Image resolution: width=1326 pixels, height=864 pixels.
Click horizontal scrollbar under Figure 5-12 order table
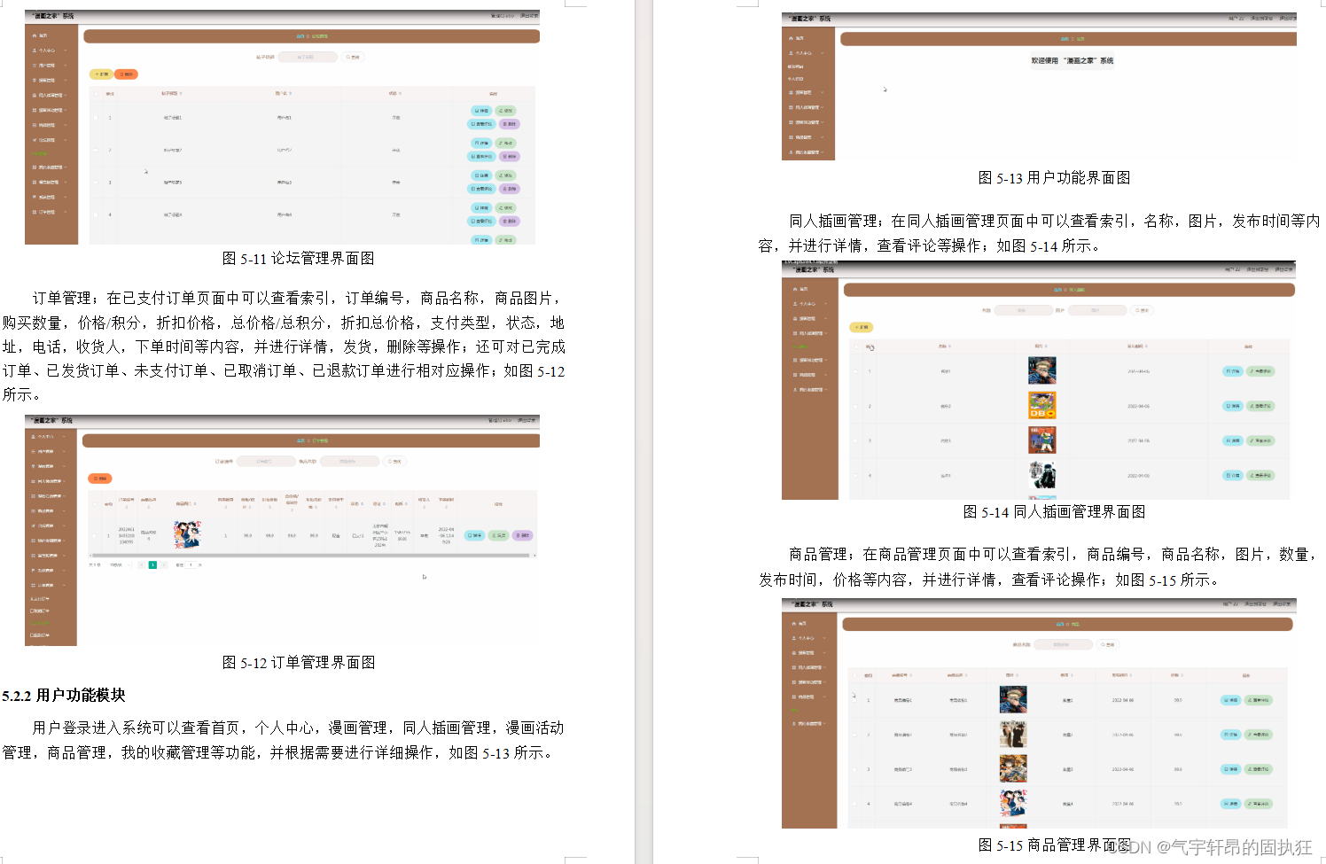click(x=310, y=556)
